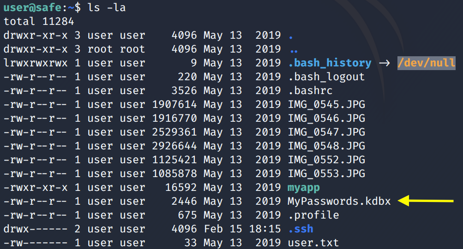Click the .bash_history symlink name

tap(330, 63)
